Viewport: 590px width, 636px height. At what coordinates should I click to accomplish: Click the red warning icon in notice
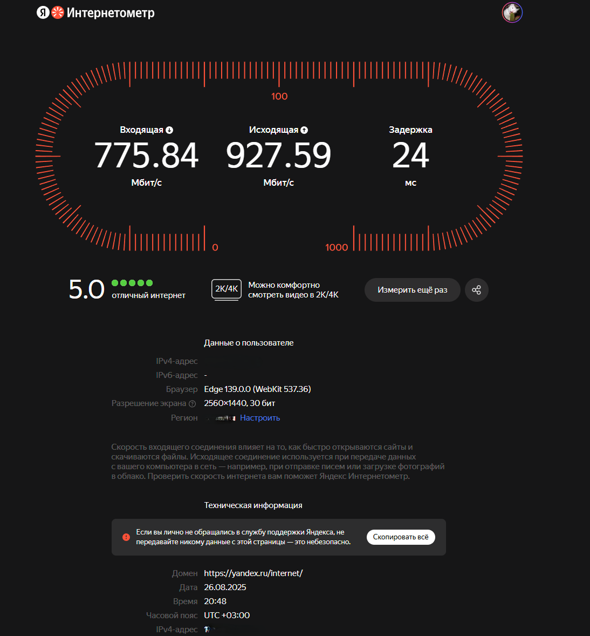click(126, 537)
